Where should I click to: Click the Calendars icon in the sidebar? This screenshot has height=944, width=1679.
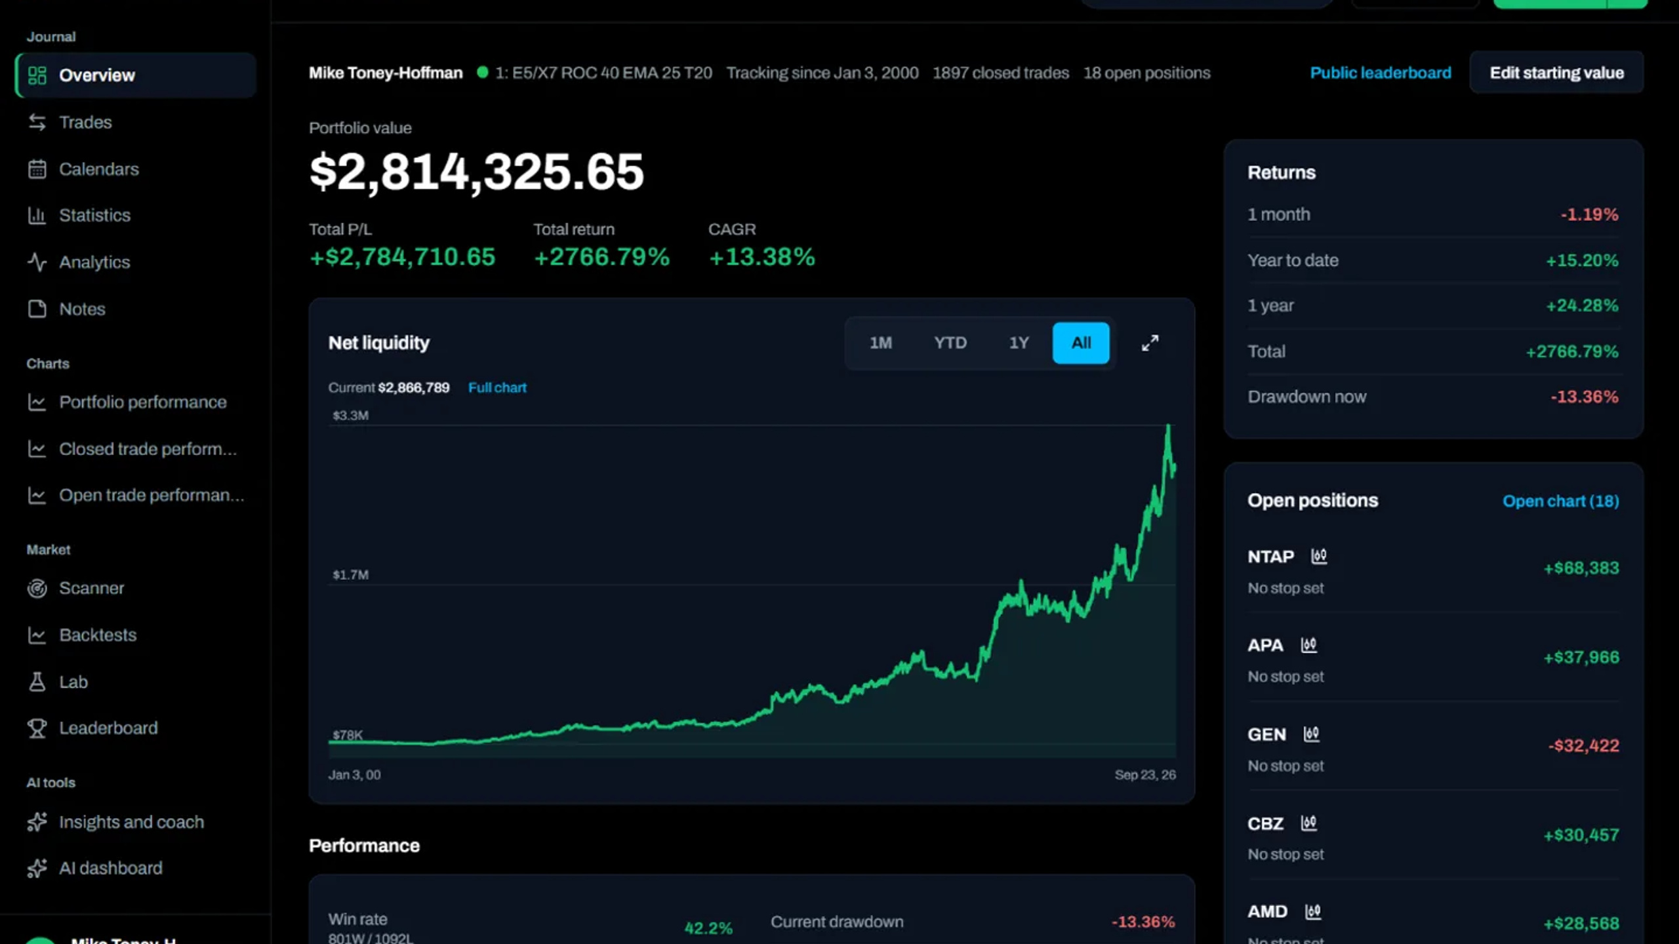37,169
